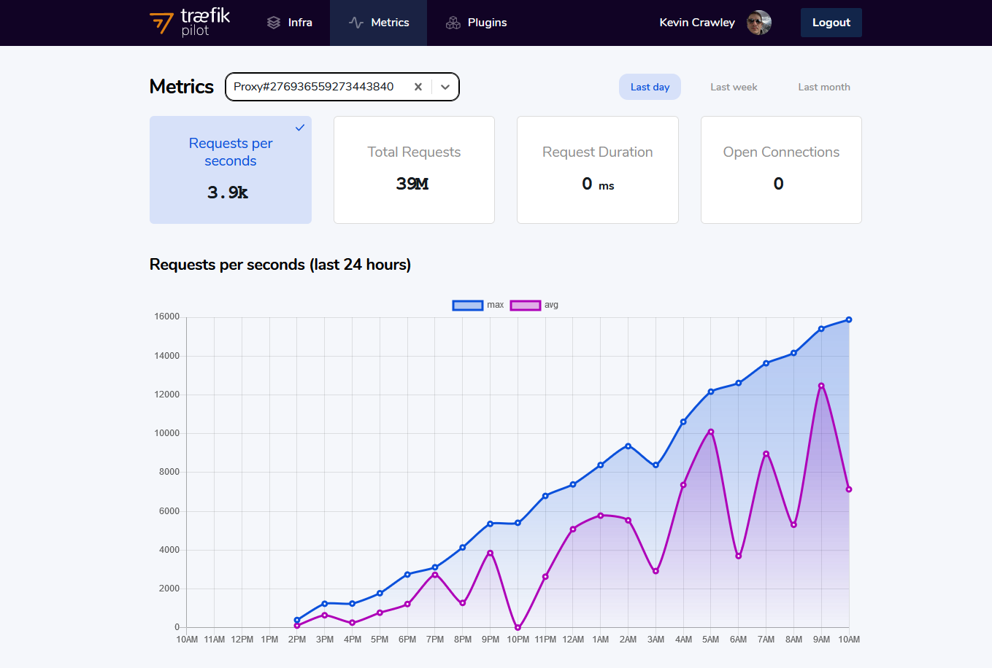Image resolution: width=992 pixels, height=668 pixels.
Task: Click the checkmark on Requests per seconds card
Action: 299,128
